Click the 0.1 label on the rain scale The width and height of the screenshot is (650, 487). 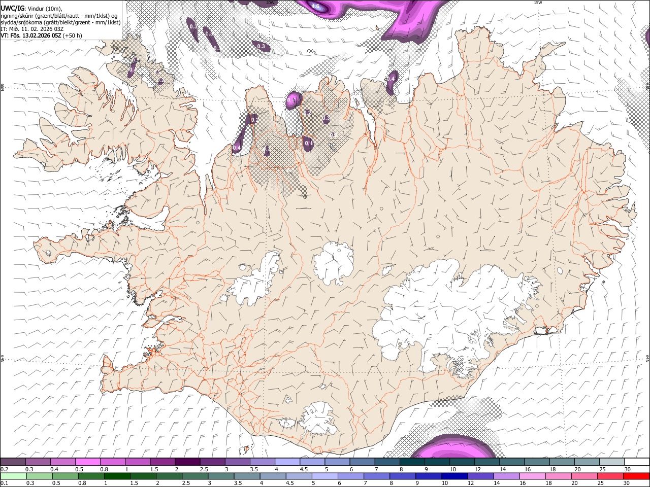pyautogui.click(x=4, y=483)
